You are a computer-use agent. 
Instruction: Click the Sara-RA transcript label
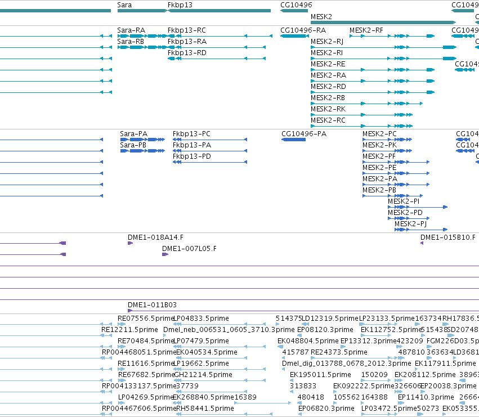point(131,30)
